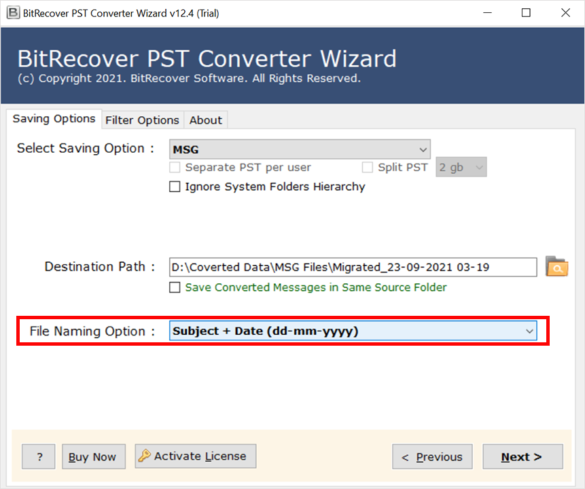
Task: Click Activate License key button
Action: [x=196, y=456]
